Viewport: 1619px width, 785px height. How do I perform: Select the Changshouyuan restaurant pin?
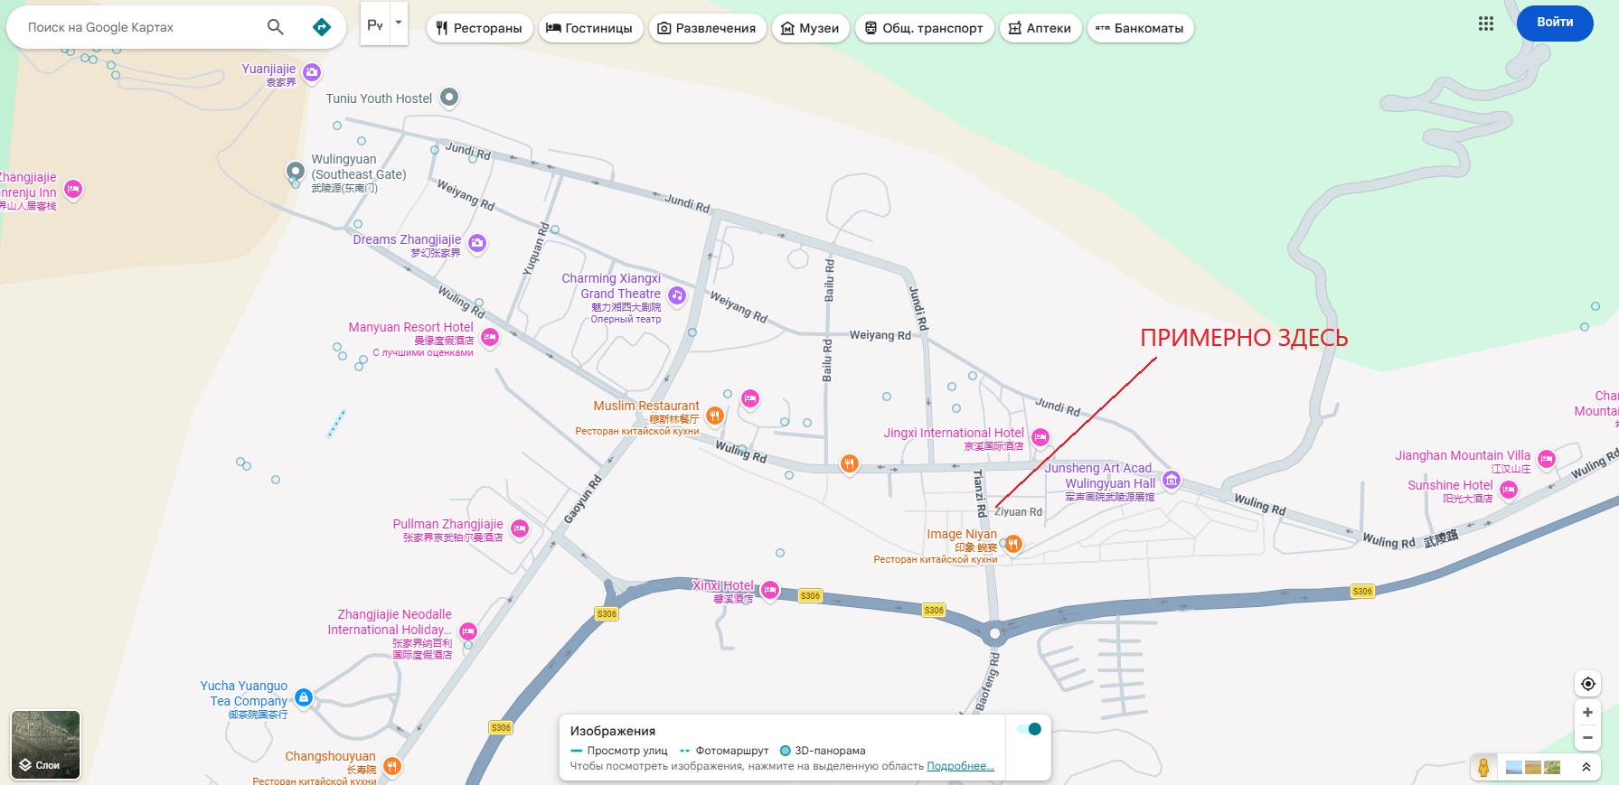click(x=391, y=766)
